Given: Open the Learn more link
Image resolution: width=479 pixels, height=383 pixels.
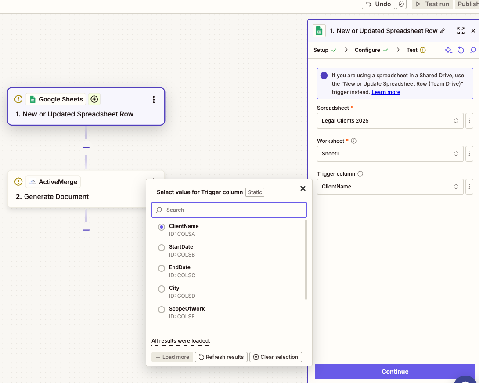Looking at the screenshot, I should [x=385, y=92].
